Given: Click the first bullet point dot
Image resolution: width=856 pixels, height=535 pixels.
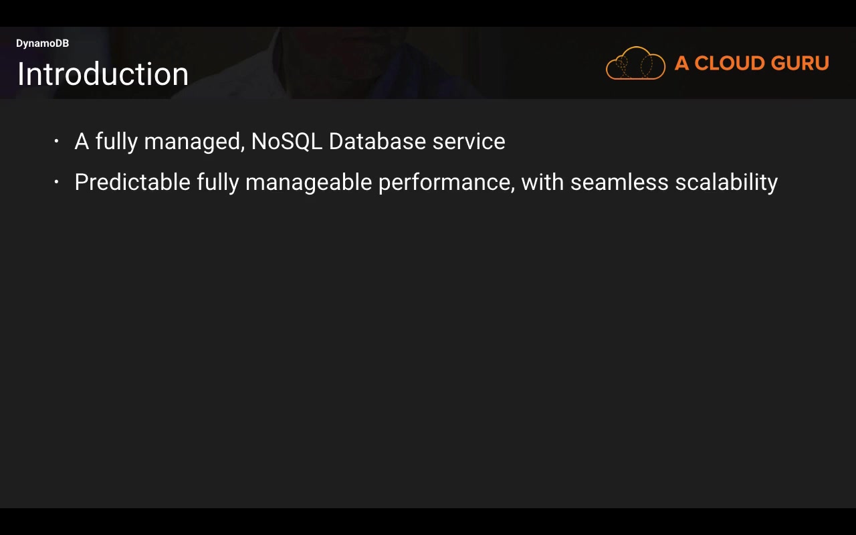Looking at the screenshot, I should (57, 141).
